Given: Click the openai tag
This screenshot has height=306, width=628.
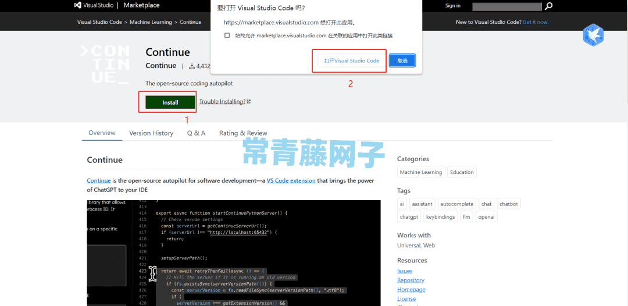Looking at the screenshot, I should (487, 216).
